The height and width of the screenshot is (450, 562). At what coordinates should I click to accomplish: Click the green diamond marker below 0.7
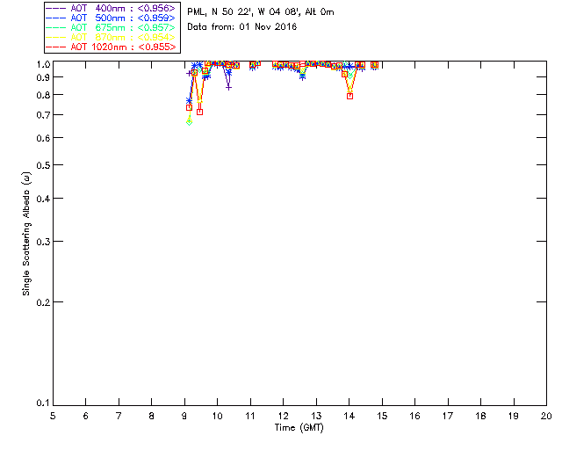pos(190,122)
